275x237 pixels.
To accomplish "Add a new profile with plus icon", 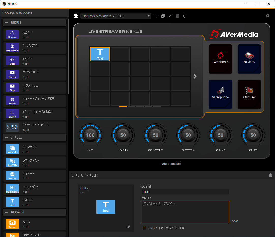I will click(x=156, y=16).
